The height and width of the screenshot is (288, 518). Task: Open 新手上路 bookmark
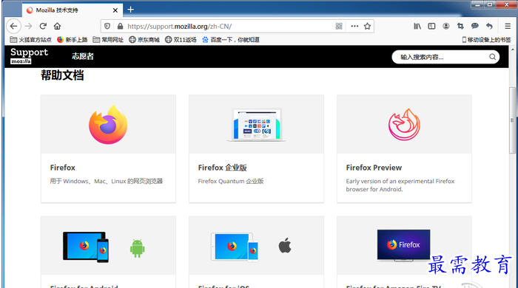tap(72, 40)
